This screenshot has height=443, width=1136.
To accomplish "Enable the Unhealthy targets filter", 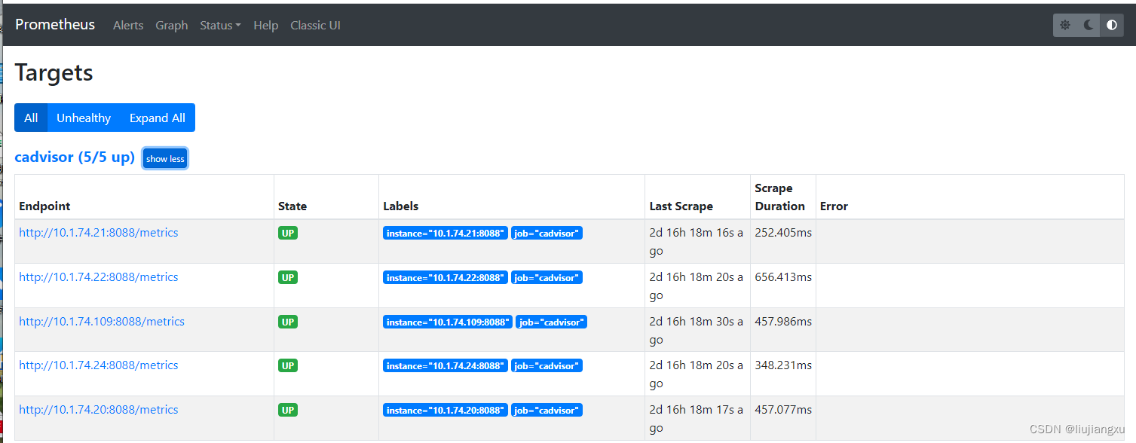I will click(83, 118).
